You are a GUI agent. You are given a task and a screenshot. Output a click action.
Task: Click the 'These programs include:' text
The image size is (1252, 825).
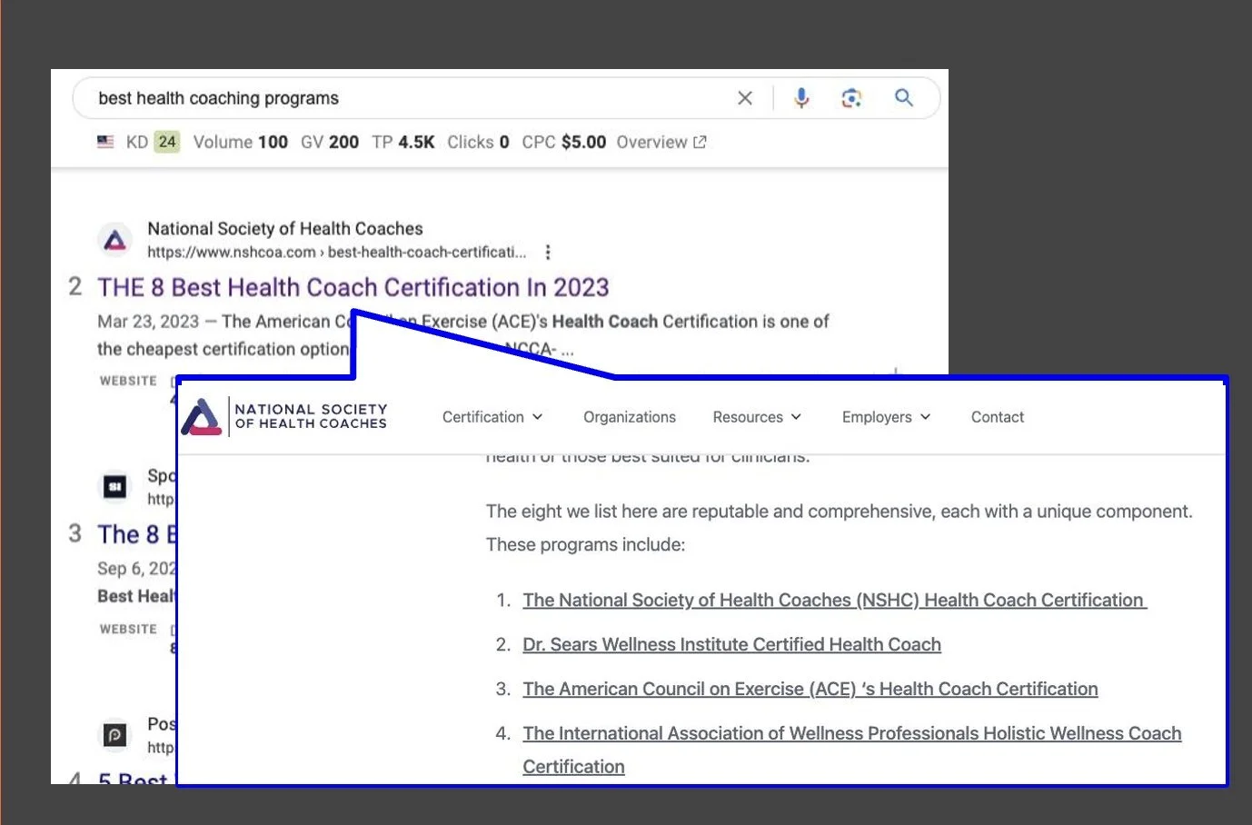(586, 544)
